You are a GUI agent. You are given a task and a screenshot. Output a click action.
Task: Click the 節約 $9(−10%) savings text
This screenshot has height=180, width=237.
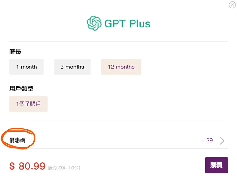tap(64, 168)
